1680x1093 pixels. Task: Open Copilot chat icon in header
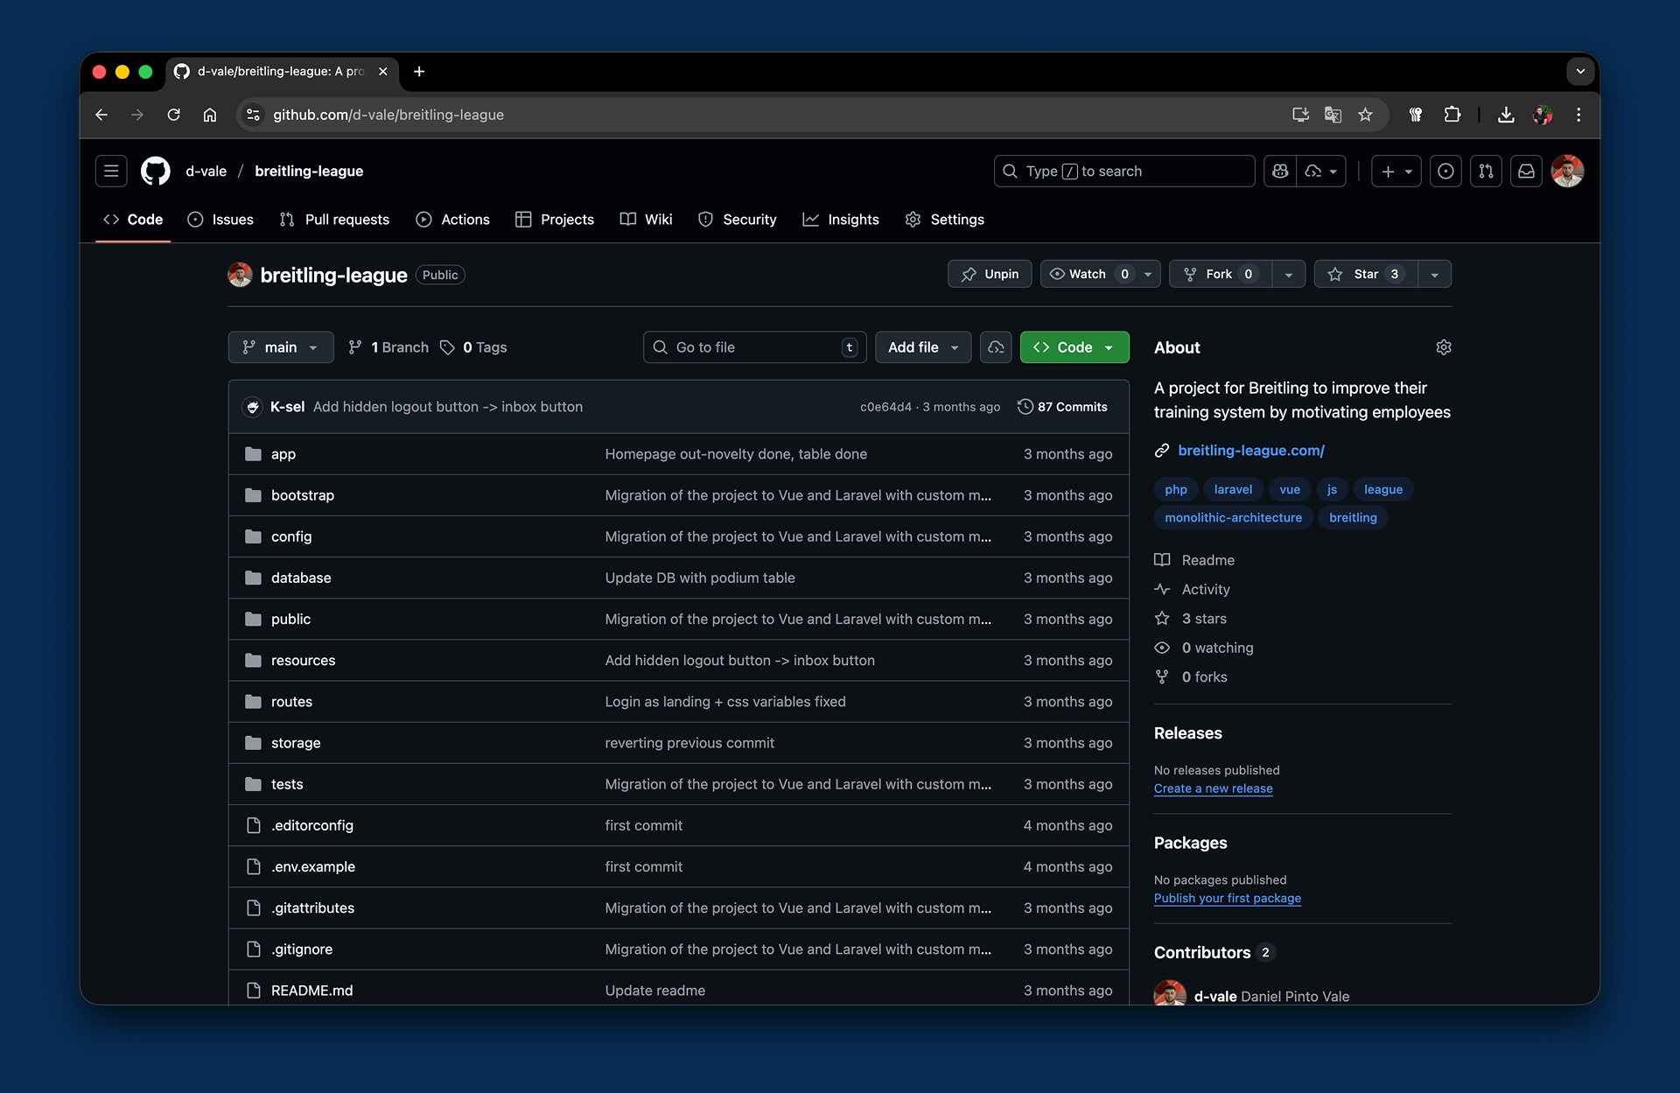tap(1280, 172)
